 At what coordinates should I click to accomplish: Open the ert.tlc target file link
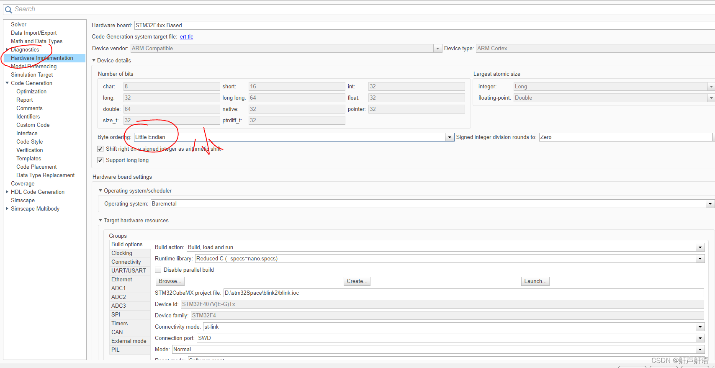click(x=186, y=37)
